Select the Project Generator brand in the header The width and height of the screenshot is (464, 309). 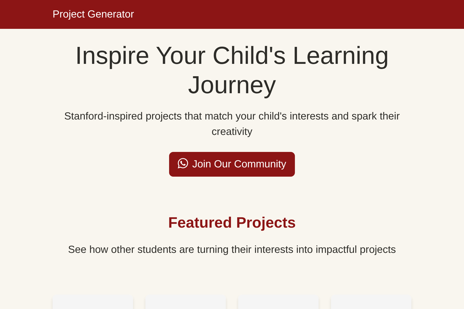pos(93,14)
